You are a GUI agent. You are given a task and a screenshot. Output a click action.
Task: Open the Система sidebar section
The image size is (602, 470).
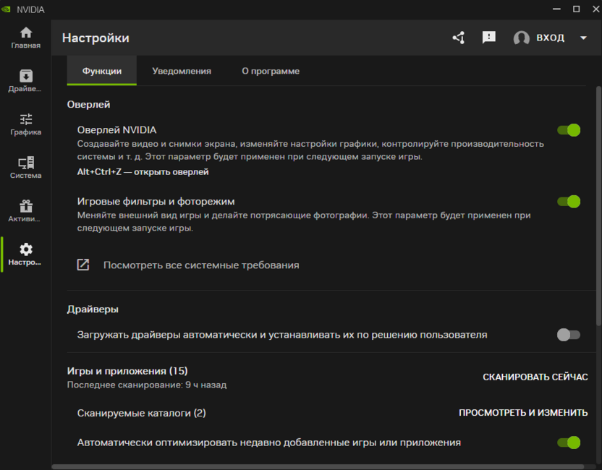coord(26,168)
